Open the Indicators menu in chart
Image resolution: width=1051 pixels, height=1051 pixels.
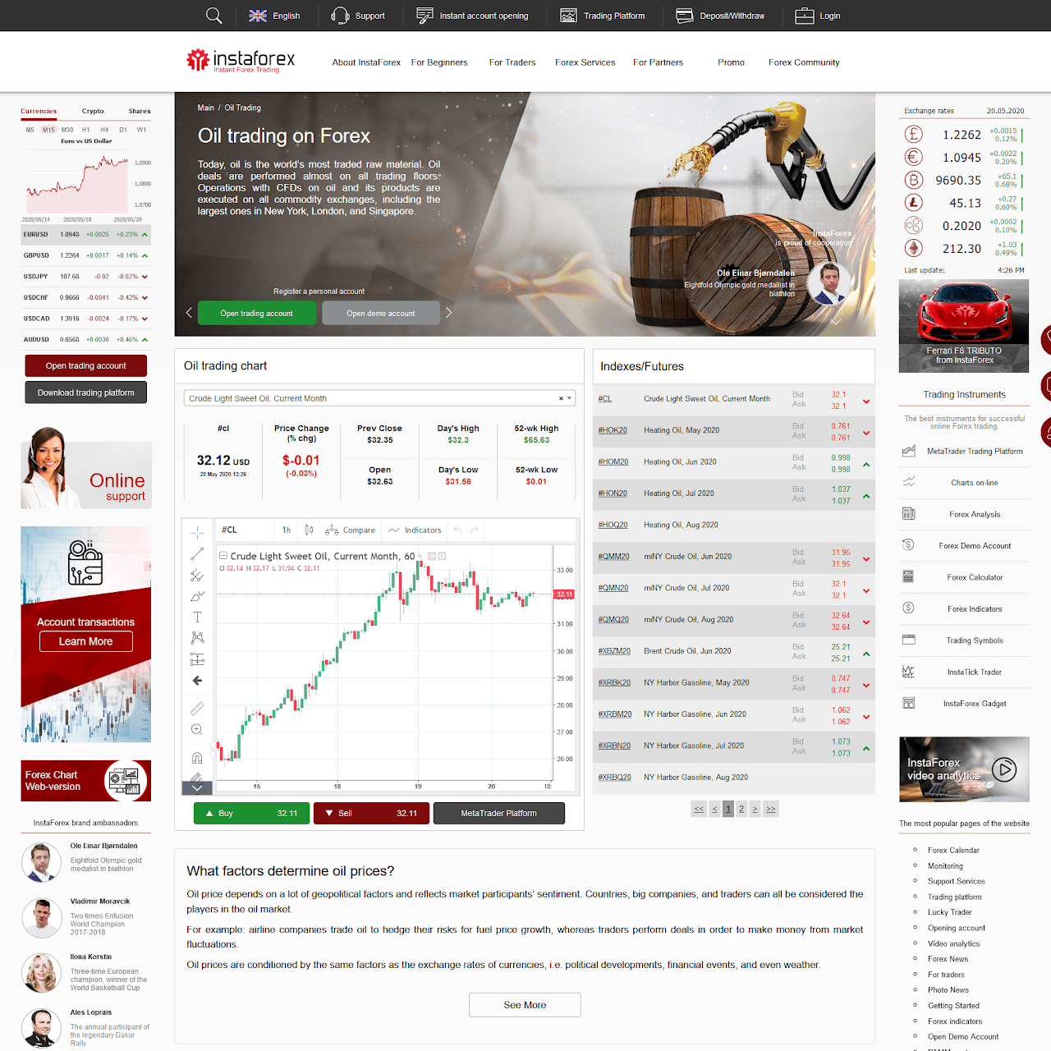[x=415, y=530]
